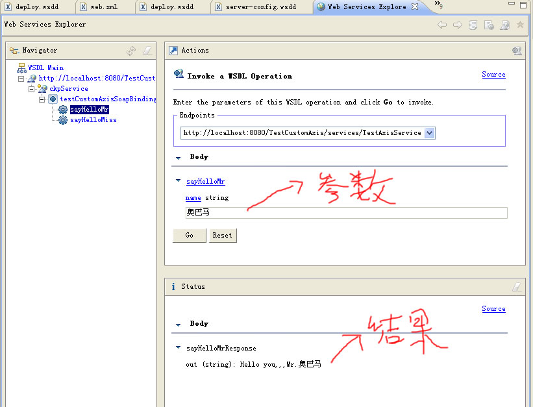Click the ckpService service icon
533x407 pixels.
[x=42, y=88]
